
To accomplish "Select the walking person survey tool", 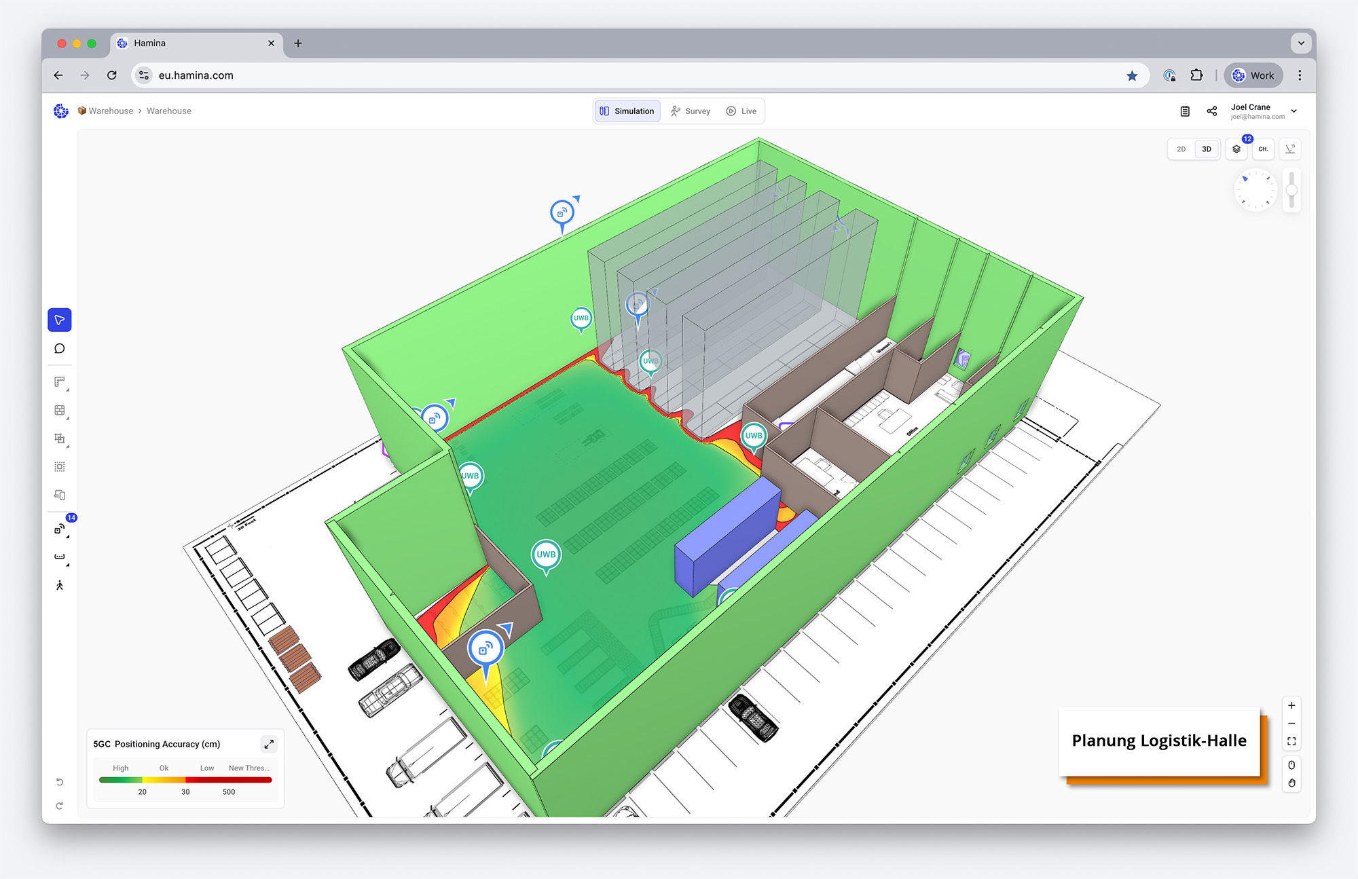I will (60, 585).
